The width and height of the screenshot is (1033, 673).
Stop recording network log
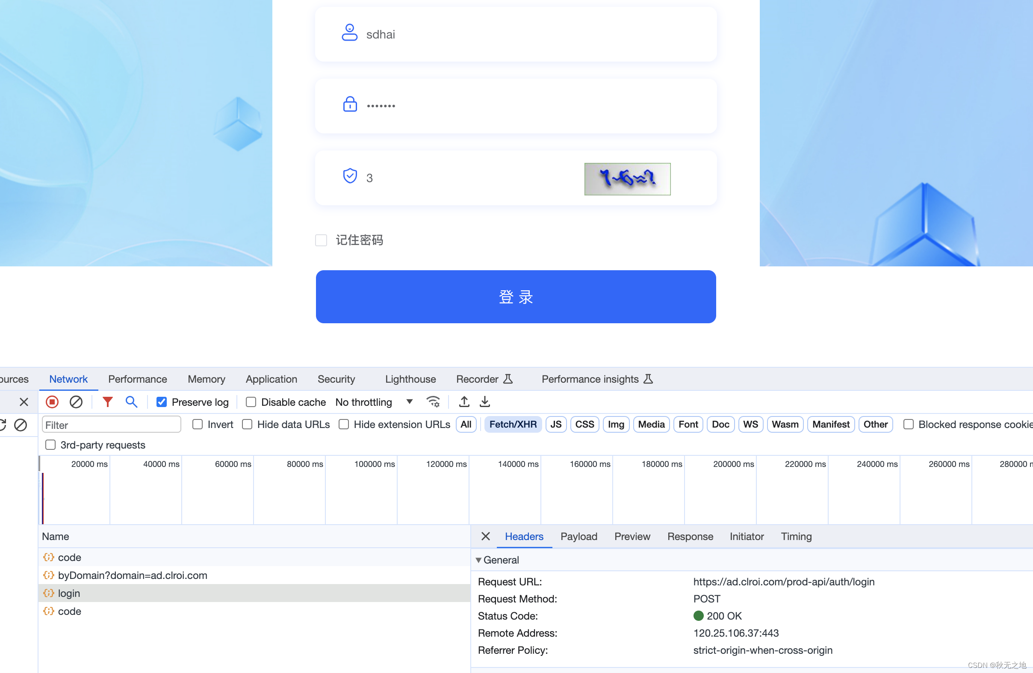[52, 402]
